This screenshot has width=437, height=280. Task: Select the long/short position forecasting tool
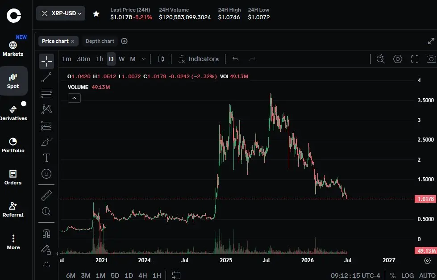click(x=46, y=125)
